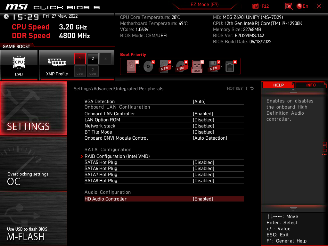
Task: Open the SETTINGS panel
Action: tap(33, 108)
